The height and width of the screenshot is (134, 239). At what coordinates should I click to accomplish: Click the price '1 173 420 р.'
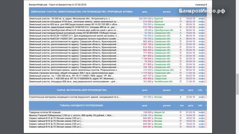pyautogui.click(x=148, y=73)
